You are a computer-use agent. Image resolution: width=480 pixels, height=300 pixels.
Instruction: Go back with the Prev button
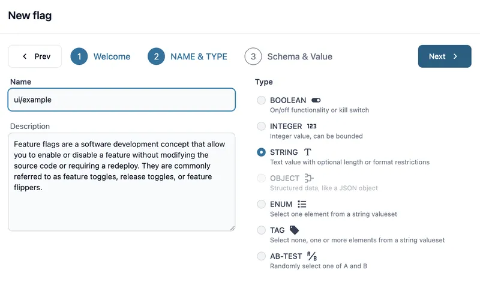(35, 56)
